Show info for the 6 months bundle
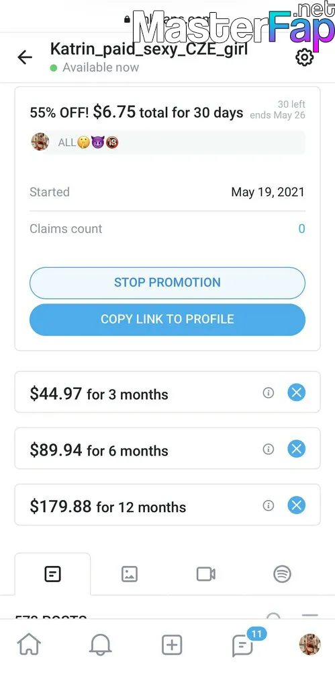This screenshot has width=335, height=673. pyautogui.click(x=268, y=449)
